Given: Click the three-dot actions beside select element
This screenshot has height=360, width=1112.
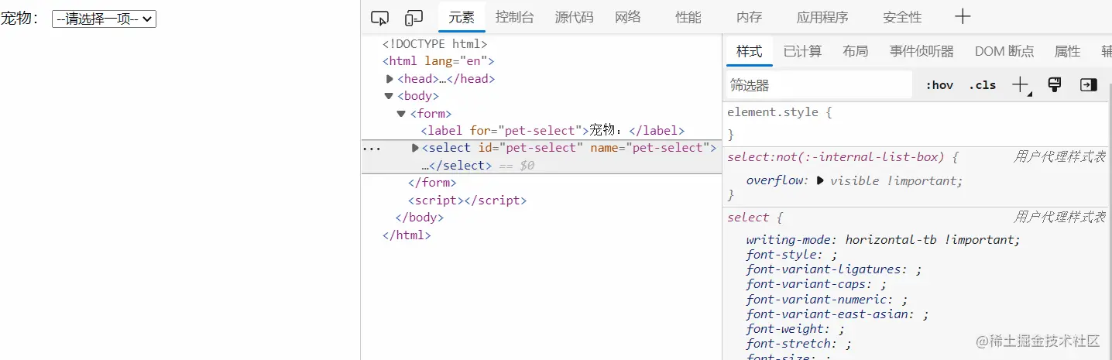Looking at the screenshot, I should 372,148.
